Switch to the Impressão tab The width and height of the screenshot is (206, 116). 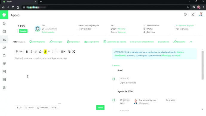(x=73, y=42)
